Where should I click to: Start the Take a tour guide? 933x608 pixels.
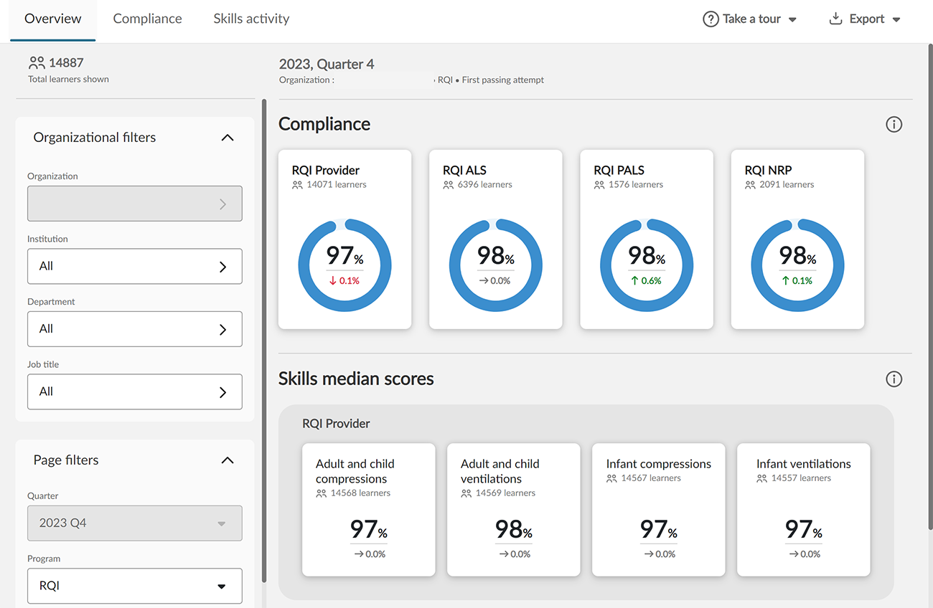pyautogui.click(x=751, y=19)
